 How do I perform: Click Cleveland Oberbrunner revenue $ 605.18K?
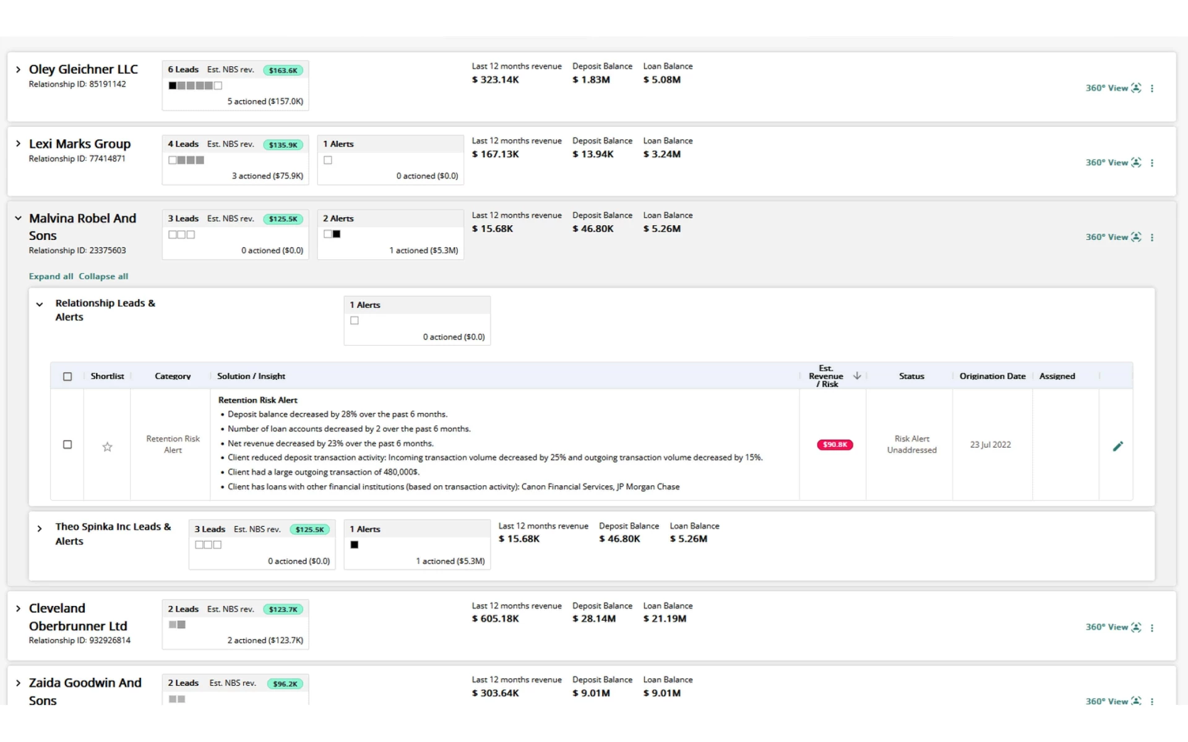click(495, 618)
